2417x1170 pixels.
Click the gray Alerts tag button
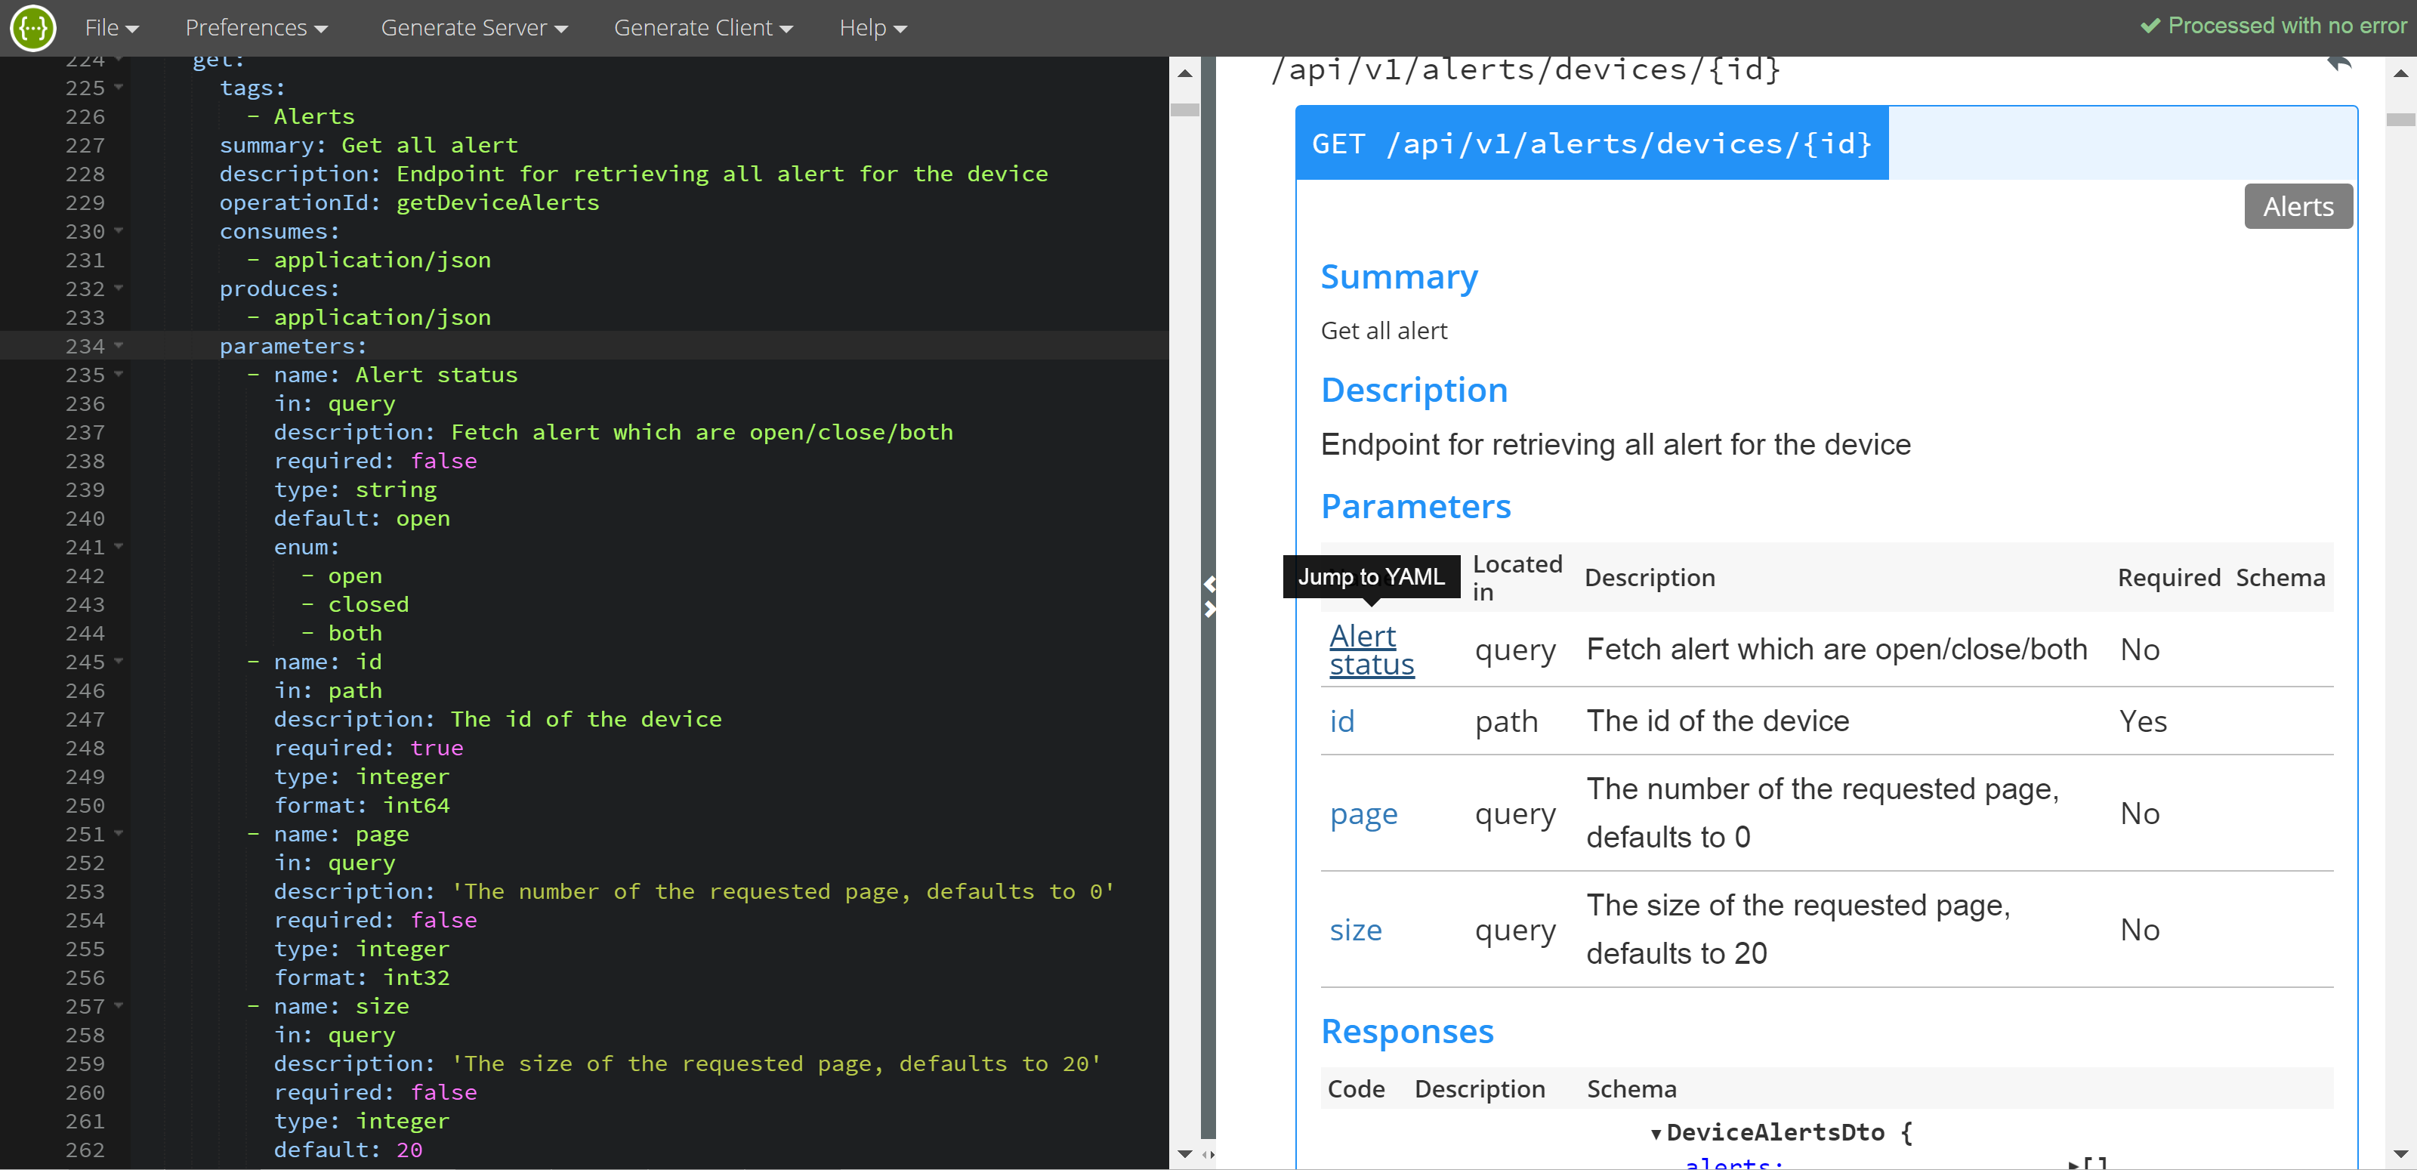tap(2297, 206)
